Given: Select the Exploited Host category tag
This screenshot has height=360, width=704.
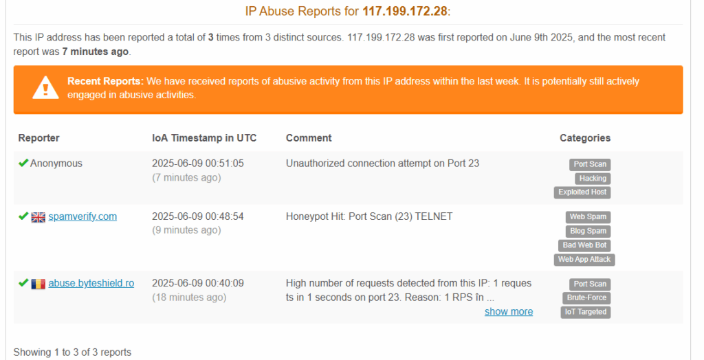Looking at the screenshot, I should pyautogui.click(x=582, y=192).
